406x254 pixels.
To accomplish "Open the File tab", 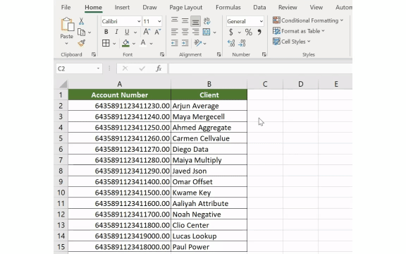I will click(x=66, y=7).
